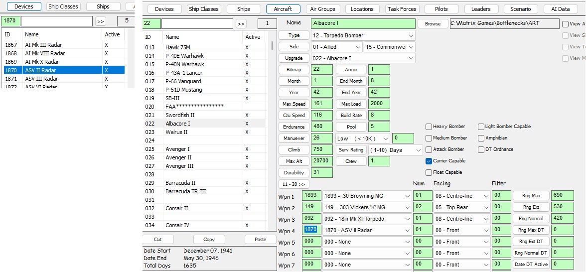Click the Paste button
The height and width of the screenshot is (272, 586).
click(x=260, y=240)
